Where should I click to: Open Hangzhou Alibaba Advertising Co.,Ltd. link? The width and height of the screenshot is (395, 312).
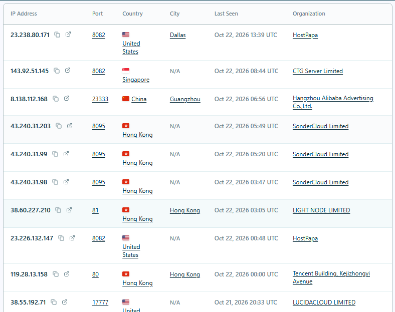point(333,102)
